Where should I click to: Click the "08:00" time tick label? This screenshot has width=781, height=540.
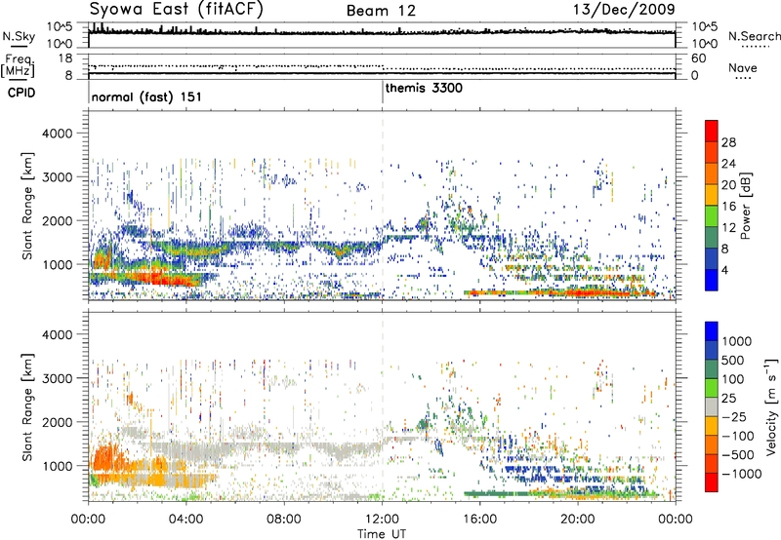pos(284,520)
